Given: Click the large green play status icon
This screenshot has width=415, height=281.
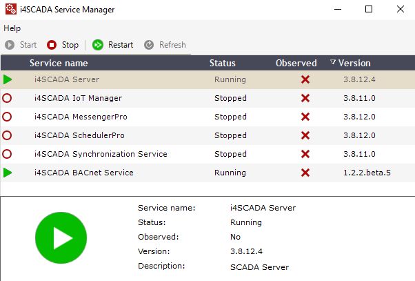Looking at the screenshot, I should click(x=61, y=238).
